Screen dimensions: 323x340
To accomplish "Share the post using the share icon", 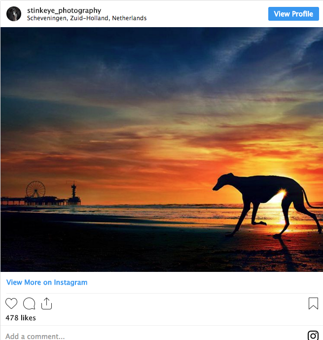I will (x=46, y=303).
